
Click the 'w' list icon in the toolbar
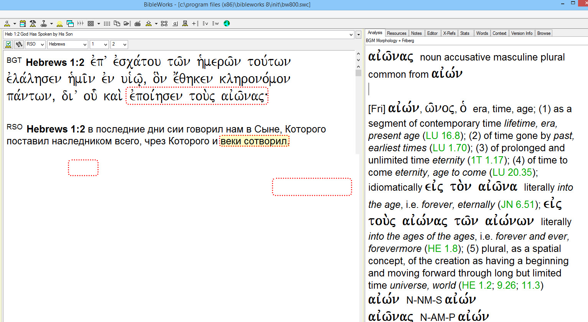216,23
